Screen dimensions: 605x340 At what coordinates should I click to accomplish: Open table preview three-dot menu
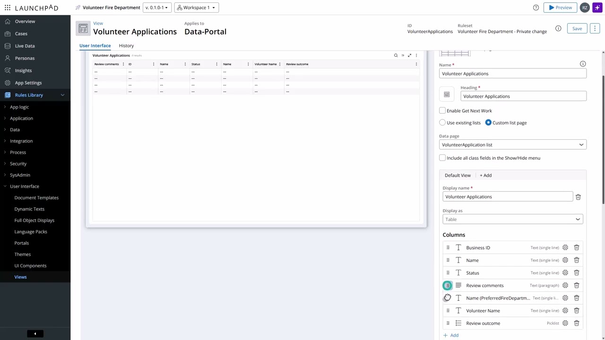click(416, 55)
